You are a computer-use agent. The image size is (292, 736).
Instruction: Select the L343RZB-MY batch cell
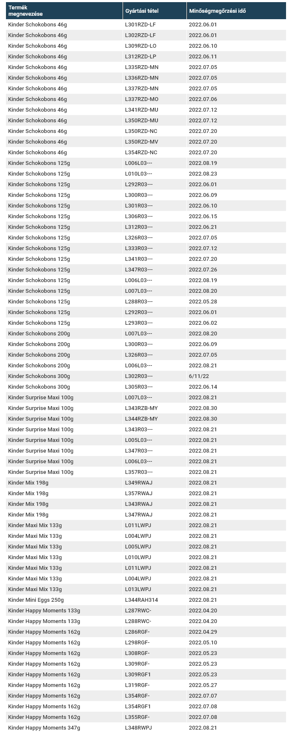point(141,408)
